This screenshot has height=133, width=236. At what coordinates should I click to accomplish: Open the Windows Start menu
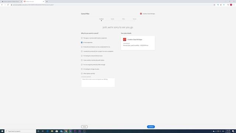[x=2, y=131]
